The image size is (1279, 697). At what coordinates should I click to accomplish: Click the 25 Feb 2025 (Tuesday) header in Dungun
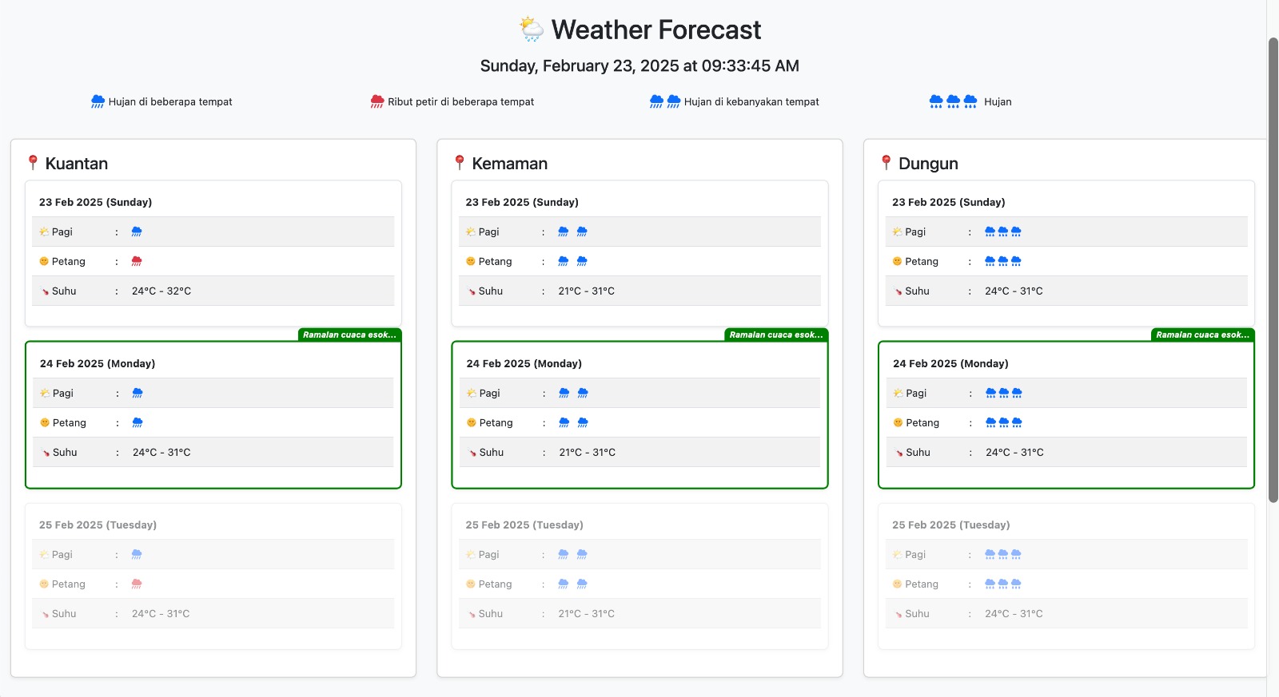coord(950,525)
